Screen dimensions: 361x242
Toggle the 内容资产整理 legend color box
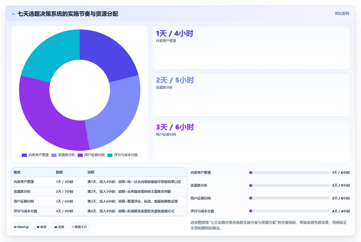(x=24, y=155)
